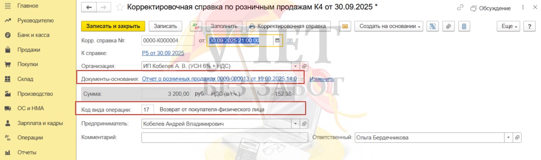This screenshot has height=160, width=541.
Task: Click the back navigation arrow
Action: click(89, 7)
